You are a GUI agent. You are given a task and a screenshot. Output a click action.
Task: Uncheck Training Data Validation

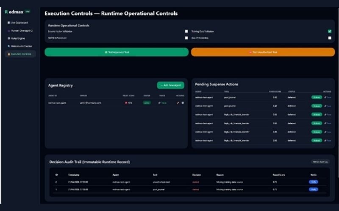click(x=330, y=31)
